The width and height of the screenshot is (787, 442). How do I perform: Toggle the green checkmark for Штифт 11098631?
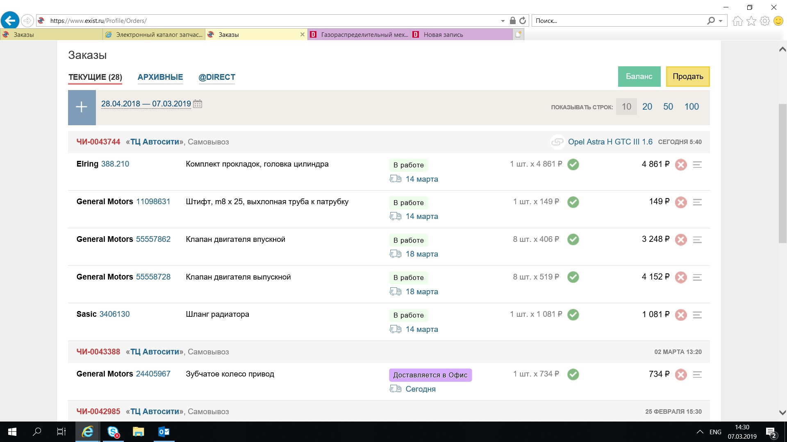point(573,202)
